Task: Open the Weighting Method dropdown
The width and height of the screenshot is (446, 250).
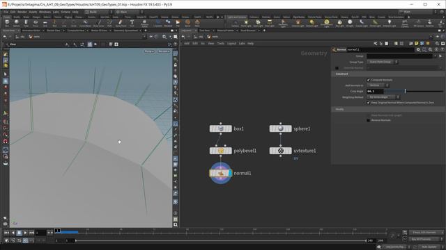Action: coord(383,97)
